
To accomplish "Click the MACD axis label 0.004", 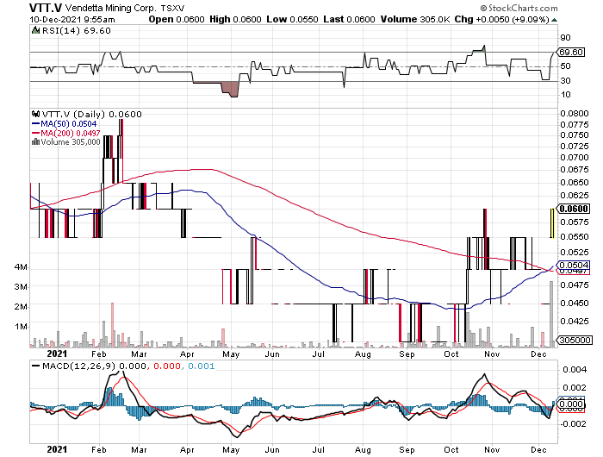I will (575, 370).
